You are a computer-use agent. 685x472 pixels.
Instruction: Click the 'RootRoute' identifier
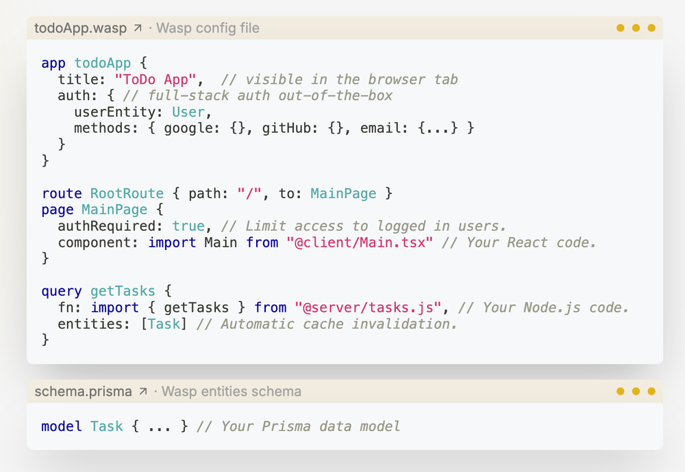127,194
